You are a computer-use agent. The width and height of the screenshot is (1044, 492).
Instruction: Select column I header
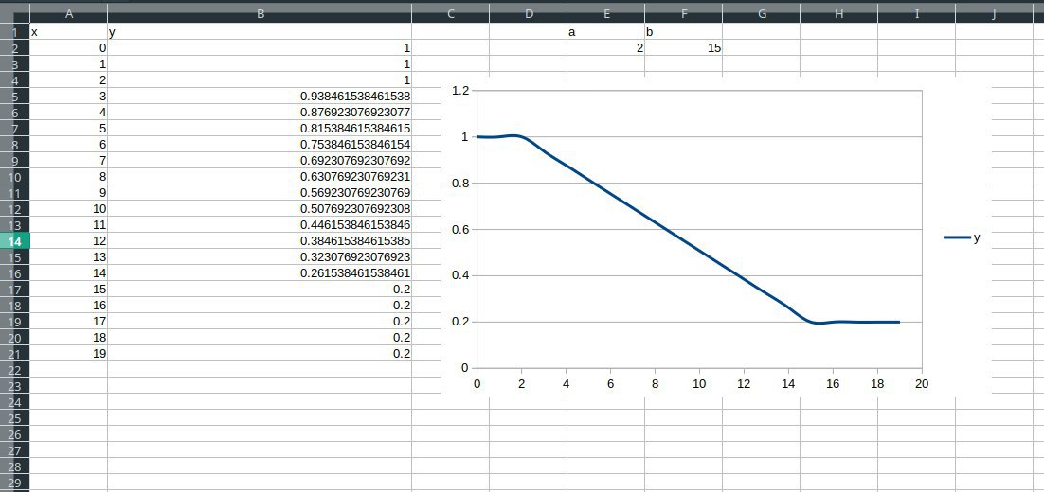click(x=917, y=13)
